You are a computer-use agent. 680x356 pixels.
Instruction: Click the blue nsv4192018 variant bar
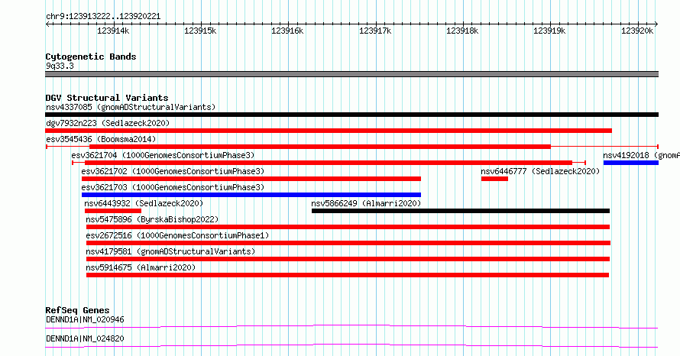click(631, 163)
